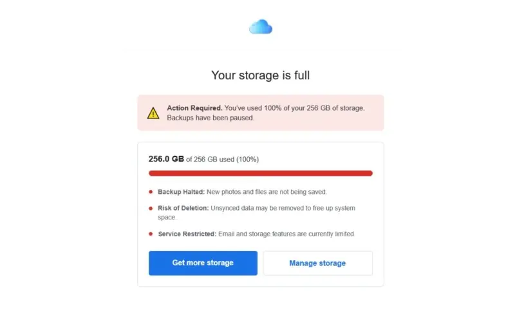Click the red bullet beside Service Restricted

tap(151, 234)
